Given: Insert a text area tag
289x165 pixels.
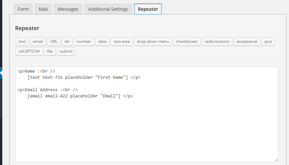Looking at the screenshot, I should point(122,41).
